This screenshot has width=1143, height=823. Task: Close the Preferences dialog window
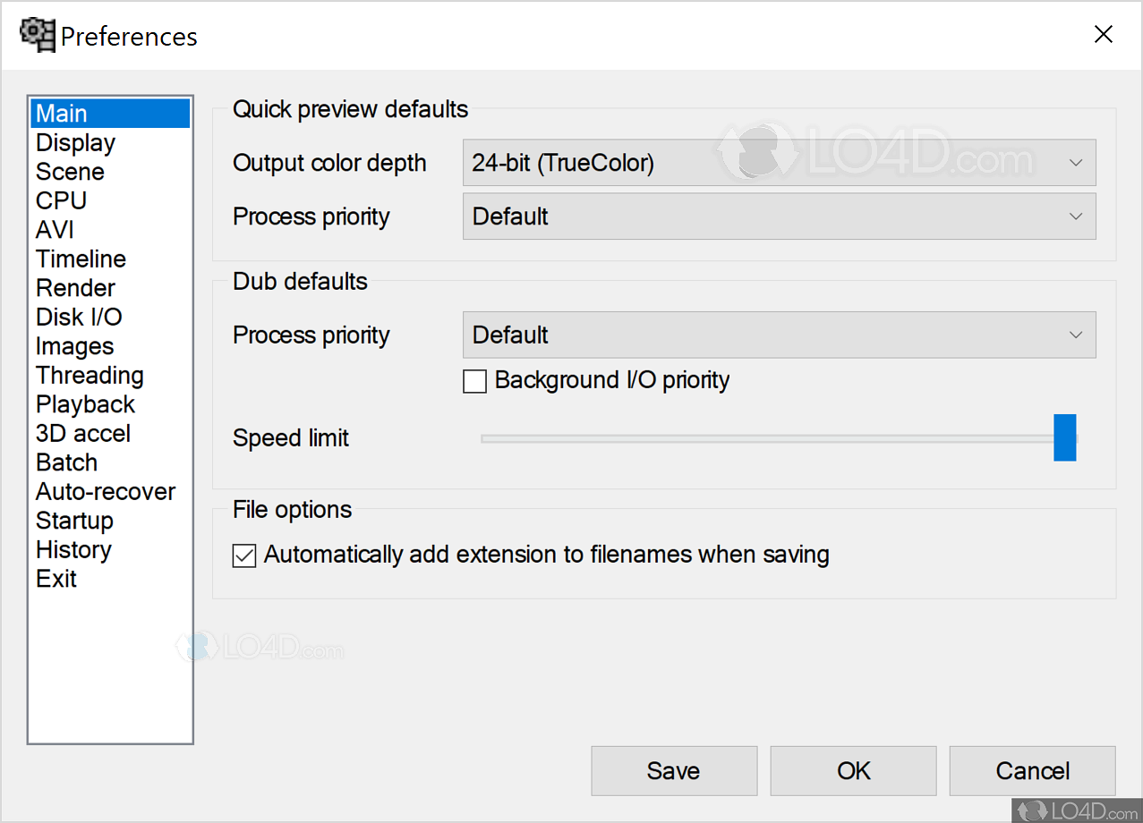1104,35
